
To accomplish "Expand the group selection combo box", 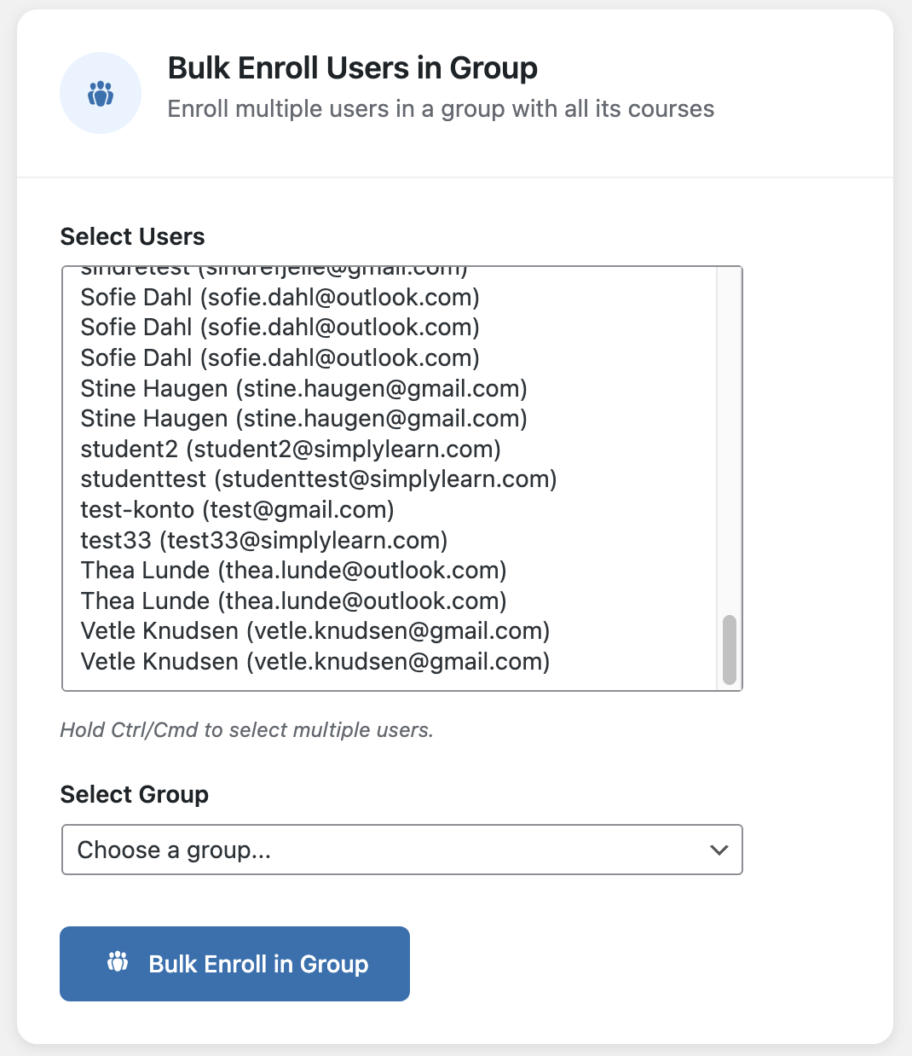I will pyautogui.click(x=401, y=850).
